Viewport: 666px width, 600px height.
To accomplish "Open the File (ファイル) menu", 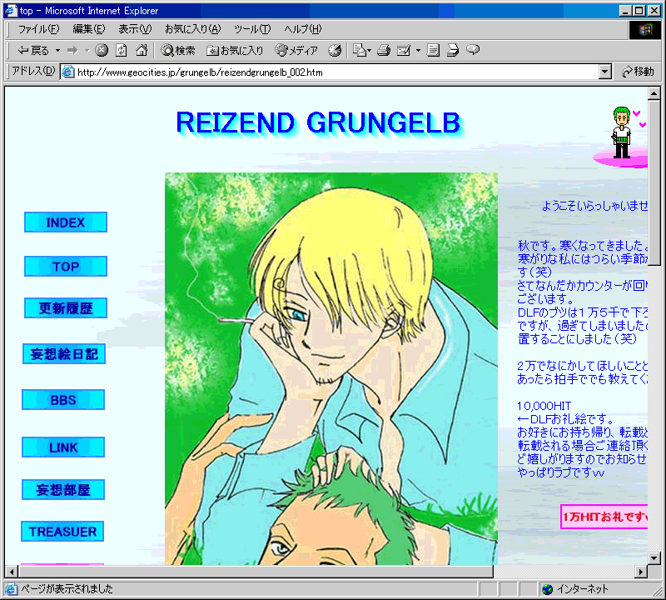I will (38, 29).
